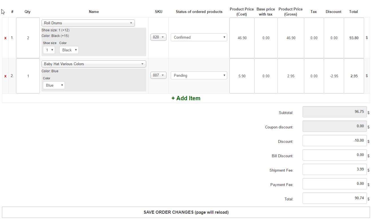
Task: Click the Qty cell showing 2
Action: coord(28,38)
